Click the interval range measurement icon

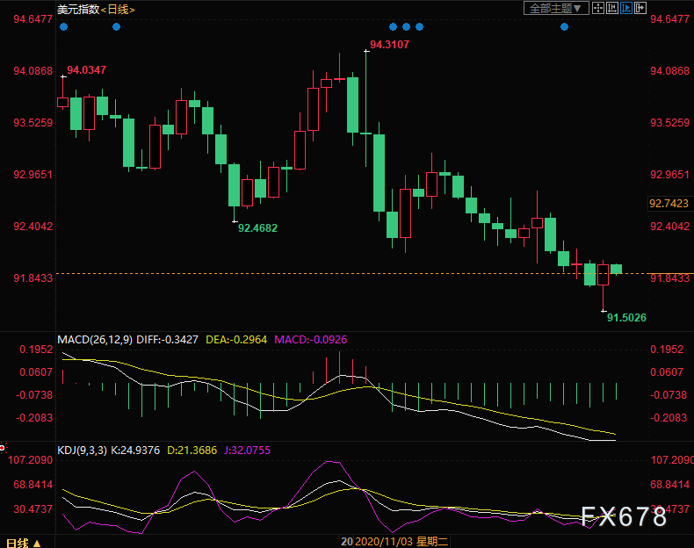611,8
